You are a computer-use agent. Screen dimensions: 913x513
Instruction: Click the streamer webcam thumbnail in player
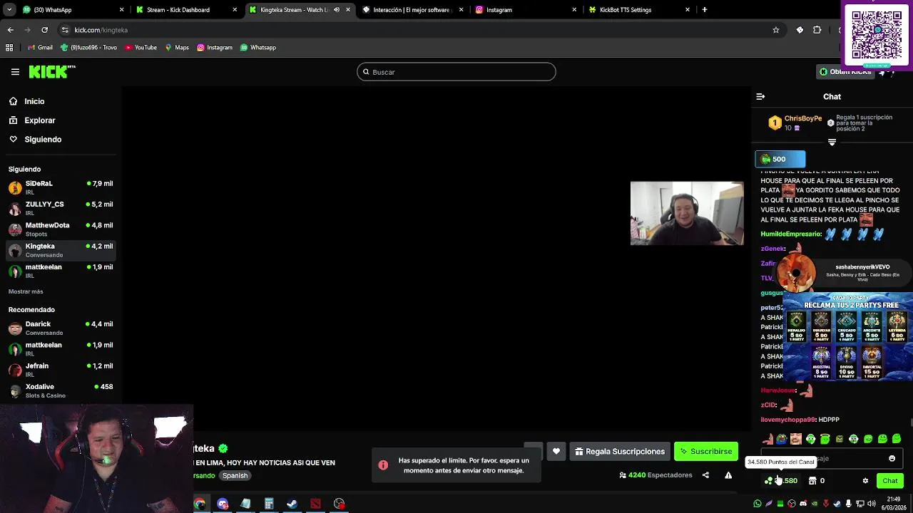pos(687,213)
